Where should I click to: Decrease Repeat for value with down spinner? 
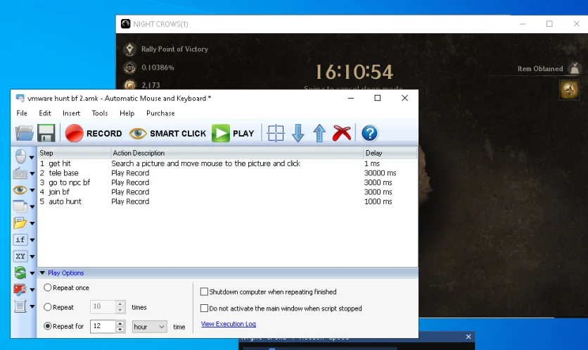[120, 330]
